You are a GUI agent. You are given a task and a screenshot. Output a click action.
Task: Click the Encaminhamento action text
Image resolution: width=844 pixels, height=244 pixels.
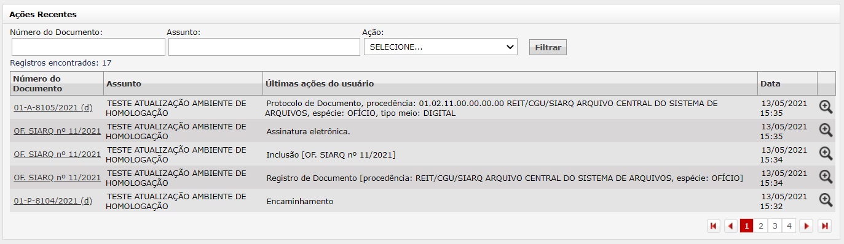[300, 201]
